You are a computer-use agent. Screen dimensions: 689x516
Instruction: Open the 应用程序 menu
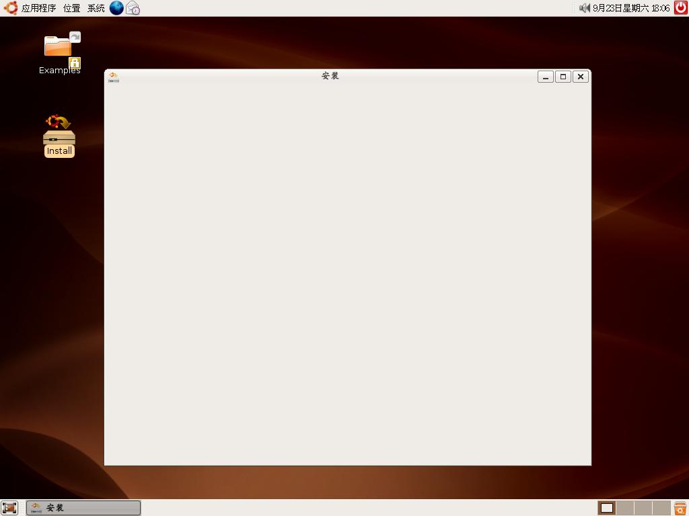[x=38, y=8]
